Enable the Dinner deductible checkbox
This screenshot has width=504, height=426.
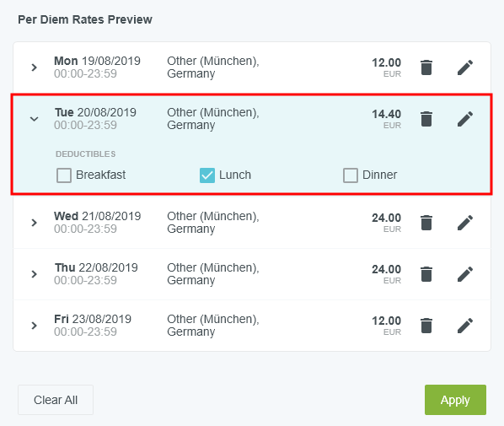351,175
